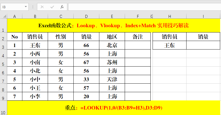Click sales value 66
This screenshot has width=221, height=115.
(86, 45)
